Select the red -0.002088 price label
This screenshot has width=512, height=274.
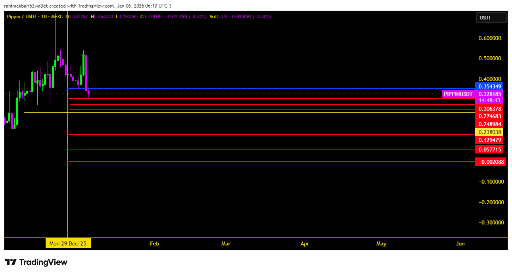490,161
